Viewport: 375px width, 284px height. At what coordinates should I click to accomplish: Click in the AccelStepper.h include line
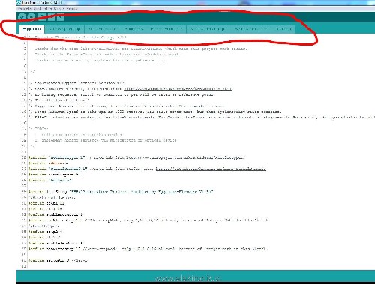(136, 157)
